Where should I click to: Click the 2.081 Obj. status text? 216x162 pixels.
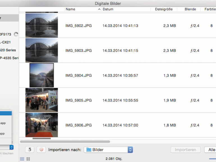[x=114, y=159]
